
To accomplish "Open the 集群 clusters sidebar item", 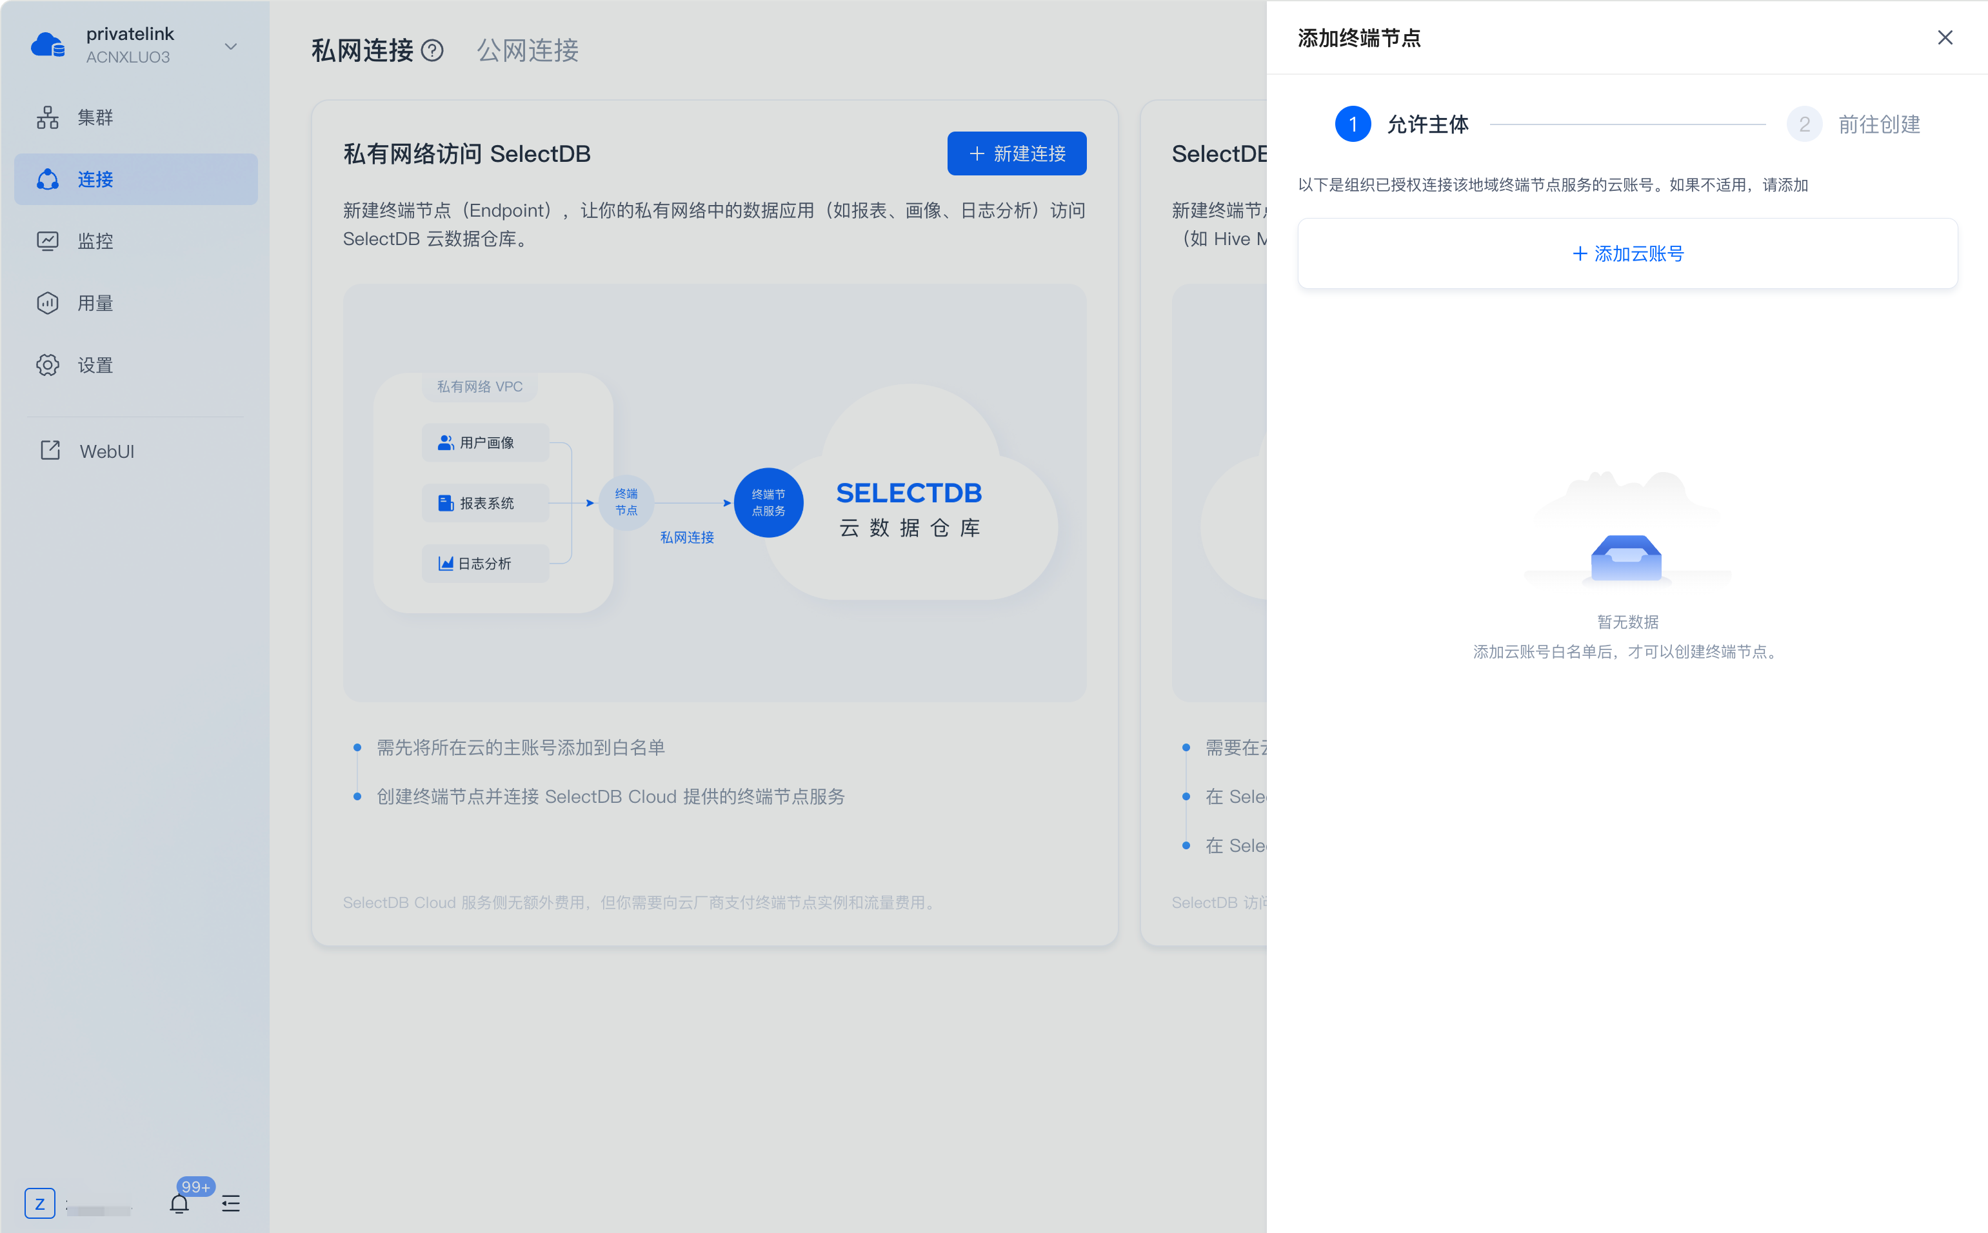I will [x=135, y=117].
